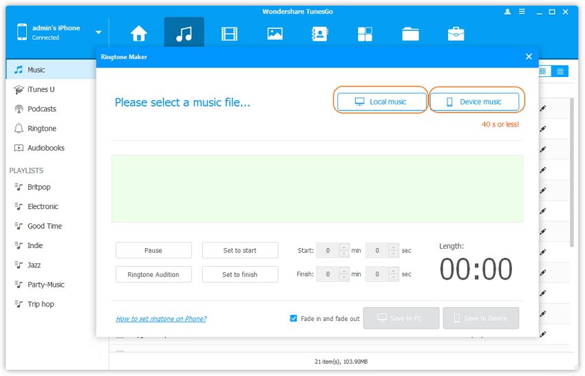Click the Local music button
The height and width of the screenshot is (376, 585).
point(381,102)
